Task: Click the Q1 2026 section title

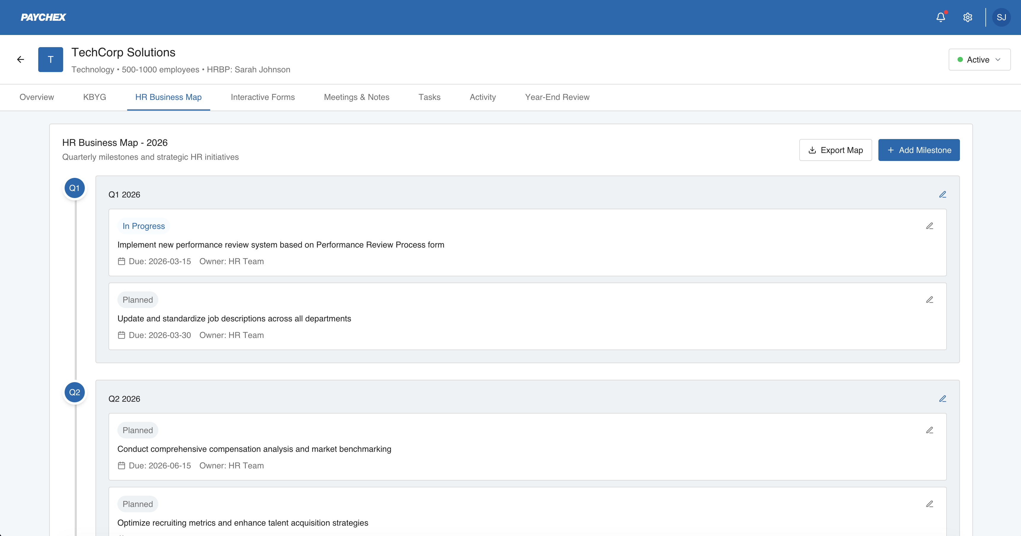Action: tap(125, 195)
